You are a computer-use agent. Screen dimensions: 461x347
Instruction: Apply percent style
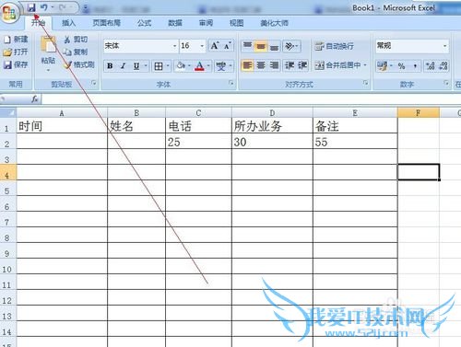401,65
